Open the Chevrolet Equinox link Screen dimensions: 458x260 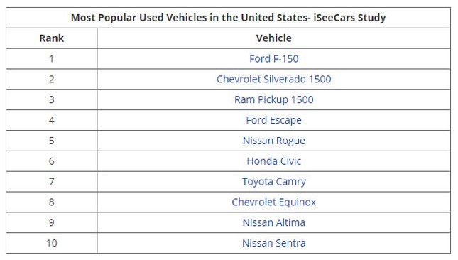click(273, 202)
